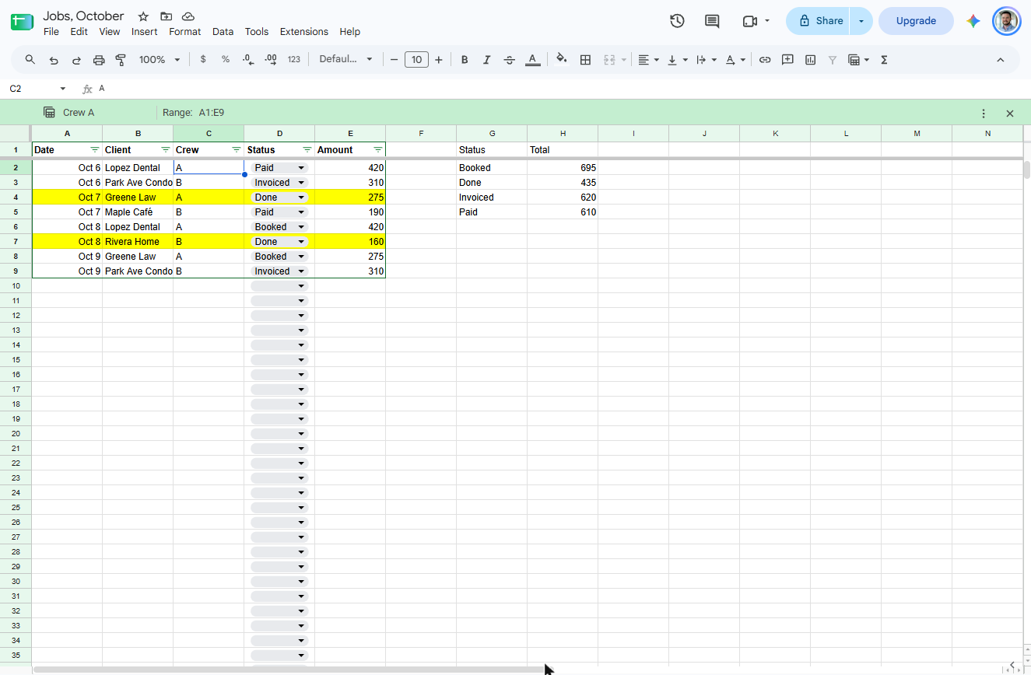Start a video call

750,21
